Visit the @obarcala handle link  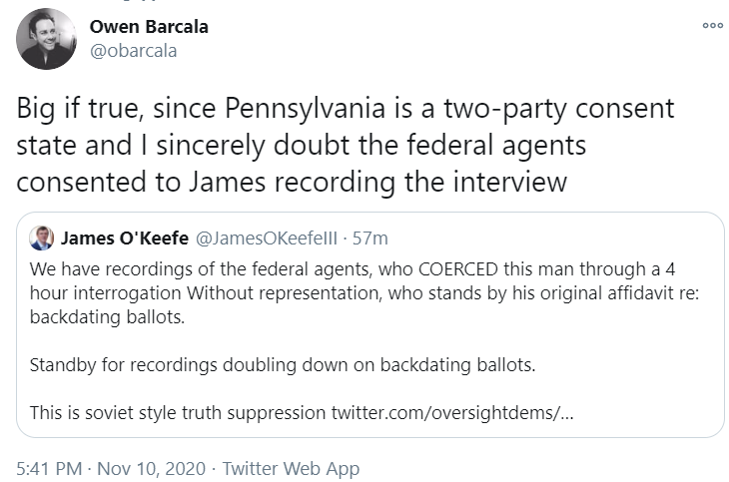coord(134,50)
